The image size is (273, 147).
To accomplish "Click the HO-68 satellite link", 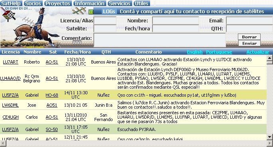I will (52, 95).
